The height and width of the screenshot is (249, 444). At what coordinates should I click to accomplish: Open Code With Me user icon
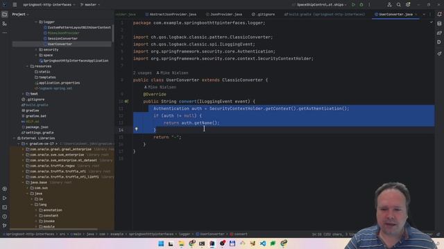click(x=389, y=5)
